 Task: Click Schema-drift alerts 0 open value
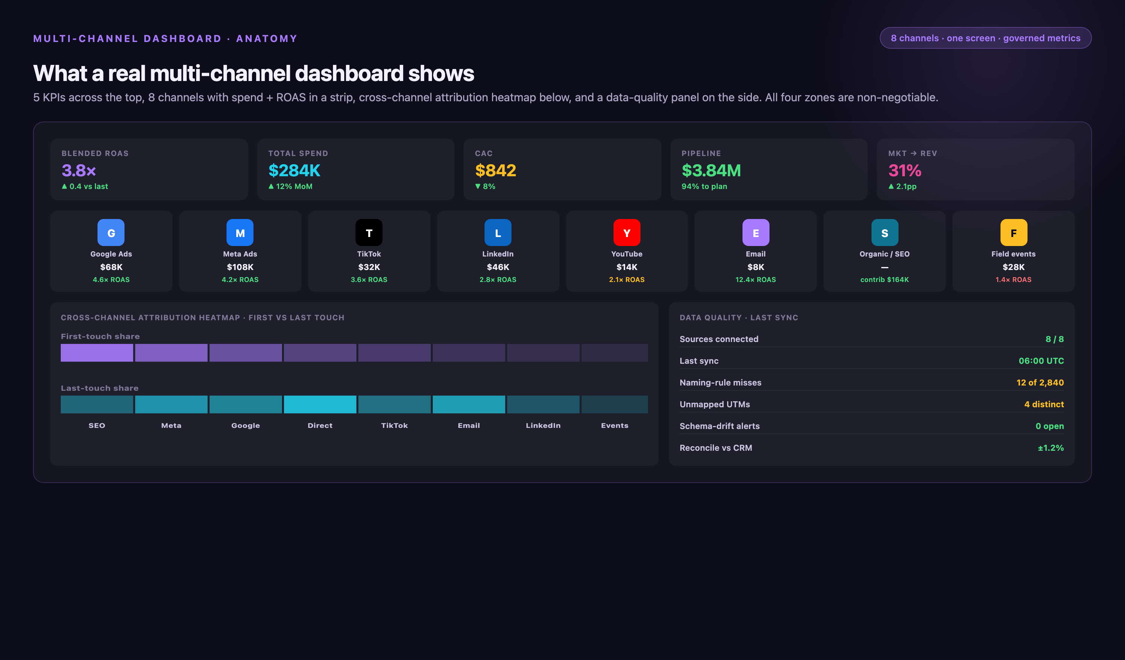(1050, 426)
